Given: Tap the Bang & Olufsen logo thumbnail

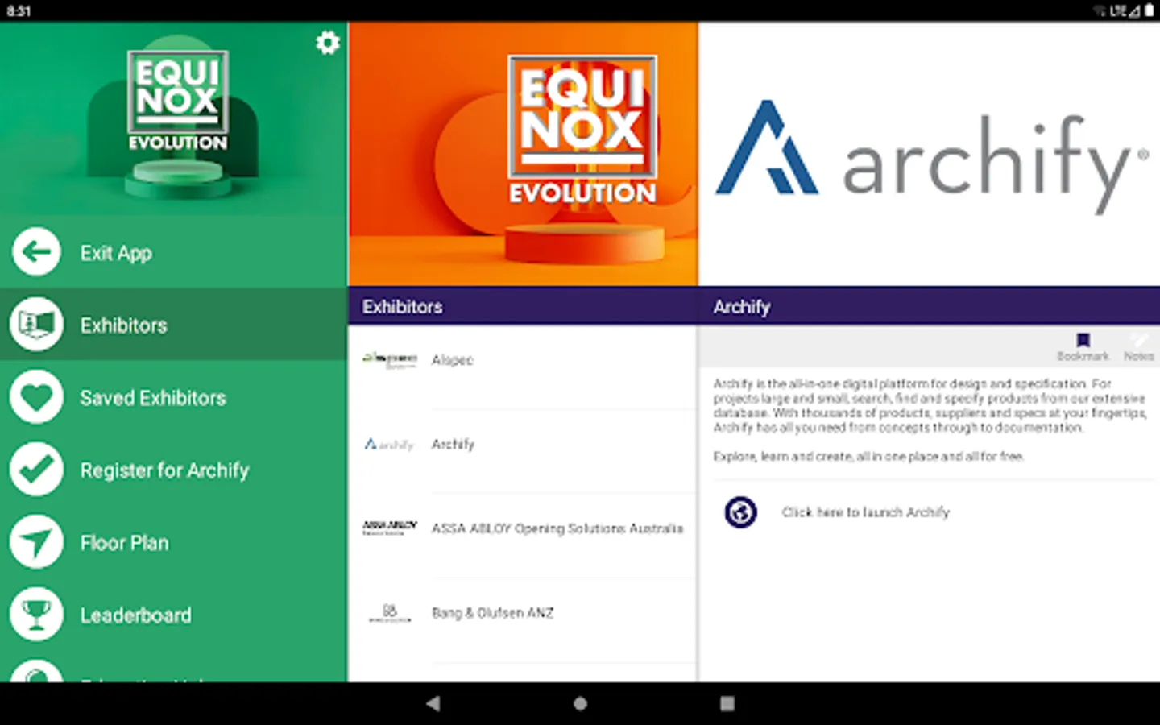Looking at the screenshot, I should (390, 613).
